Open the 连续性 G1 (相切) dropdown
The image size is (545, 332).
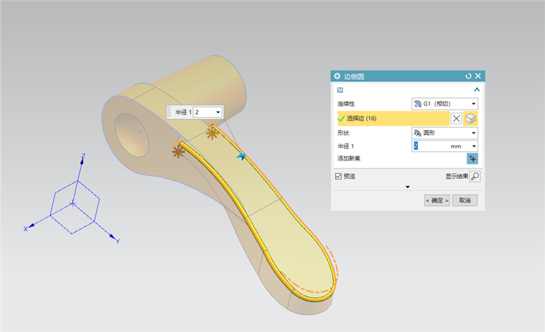click(x=445, y=104)
